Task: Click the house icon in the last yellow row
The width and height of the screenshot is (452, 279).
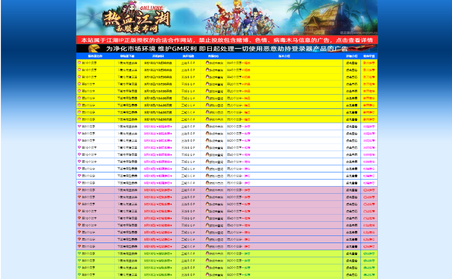Action: coord(79,119)
